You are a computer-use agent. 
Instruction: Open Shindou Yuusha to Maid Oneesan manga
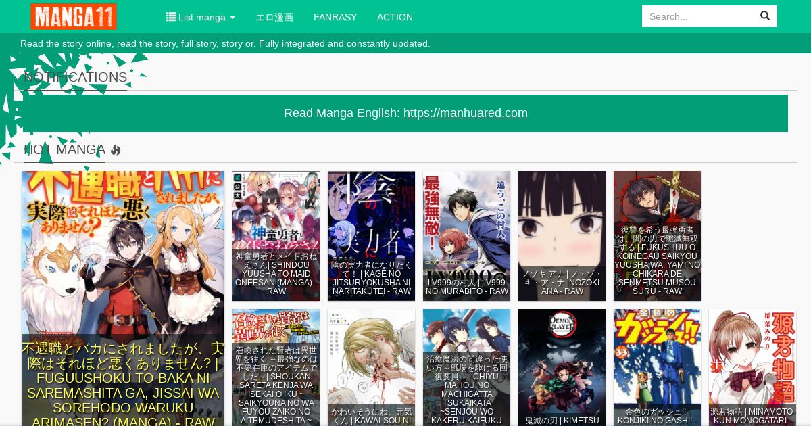pos(276,236)
